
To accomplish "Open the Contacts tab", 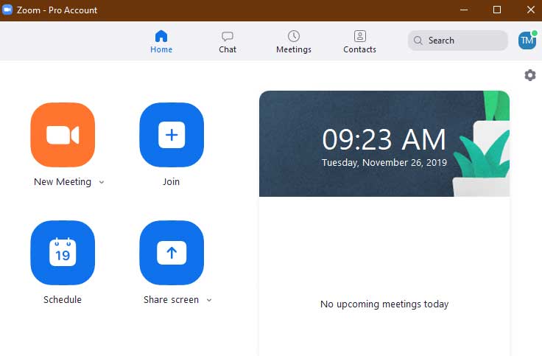I will (359, 41).
